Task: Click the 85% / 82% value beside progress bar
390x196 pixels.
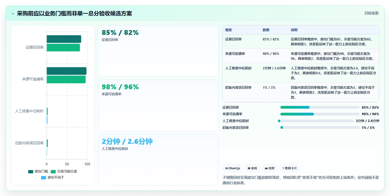Action: pos(370,108)
